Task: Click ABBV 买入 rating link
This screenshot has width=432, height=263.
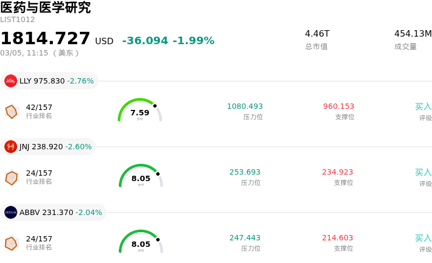Action: pos(423,238)
